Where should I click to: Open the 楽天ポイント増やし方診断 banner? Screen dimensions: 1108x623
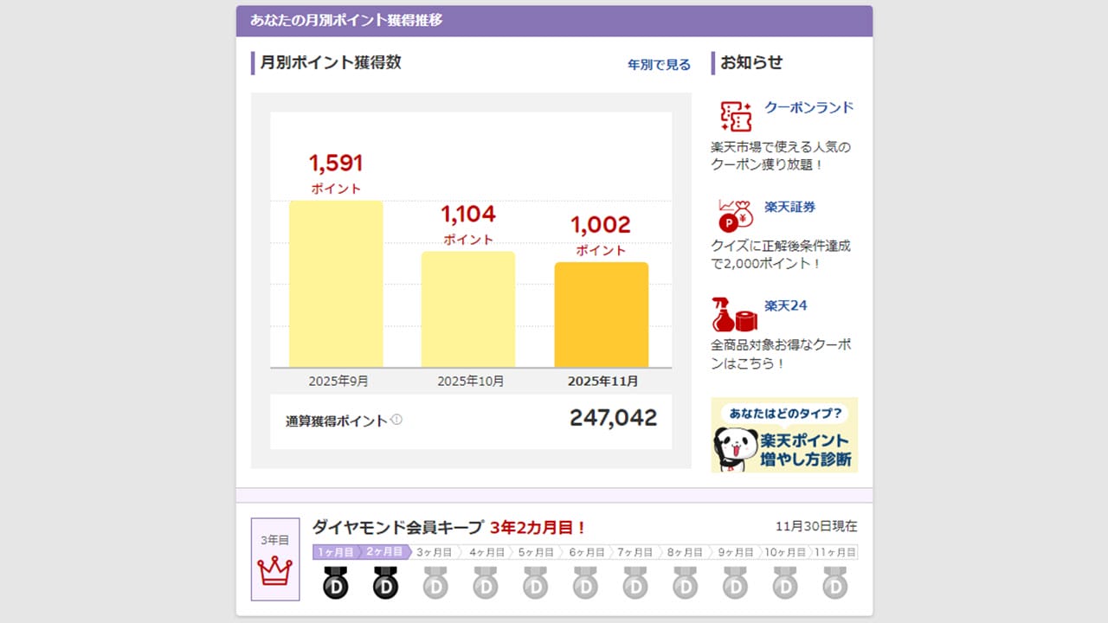click(783, 435)
